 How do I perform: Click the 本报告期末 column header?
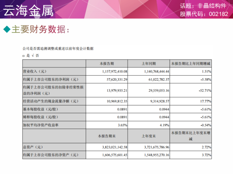point(107,136)
